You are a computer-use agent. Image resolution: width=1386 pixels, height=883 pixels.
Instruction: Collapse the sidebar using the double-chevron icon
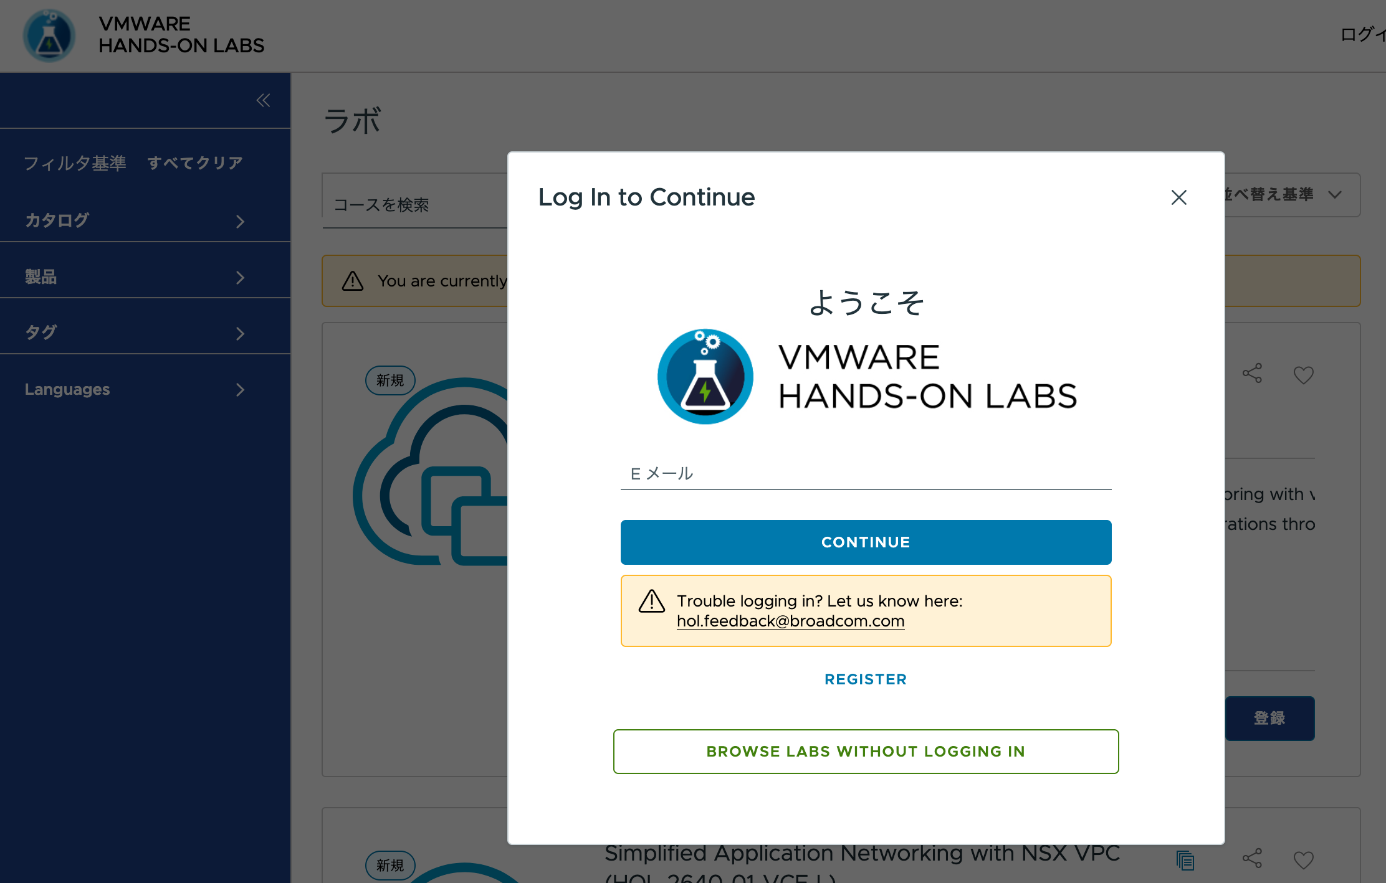(x=264, y=100)
